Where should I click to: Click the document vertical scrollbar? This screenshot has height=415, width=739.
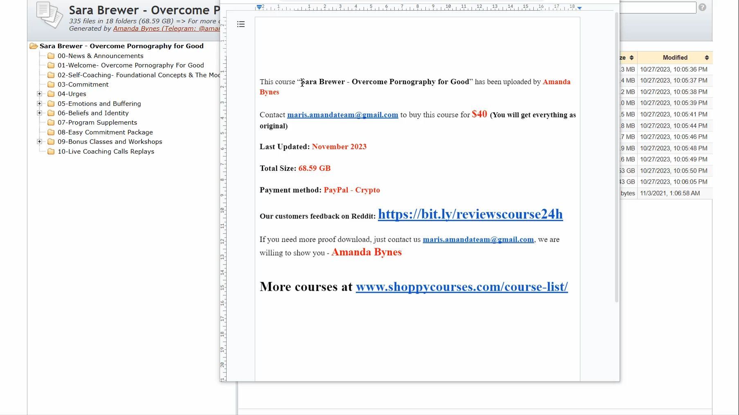[x=617, y=157]
